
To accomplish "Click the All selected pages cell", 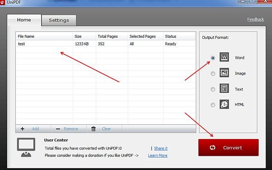I will coord(132,44).
